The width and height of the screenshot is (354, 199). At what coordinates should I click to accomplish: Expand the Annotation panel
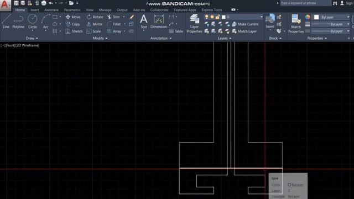pyautogui.click(x=161, y=38)
